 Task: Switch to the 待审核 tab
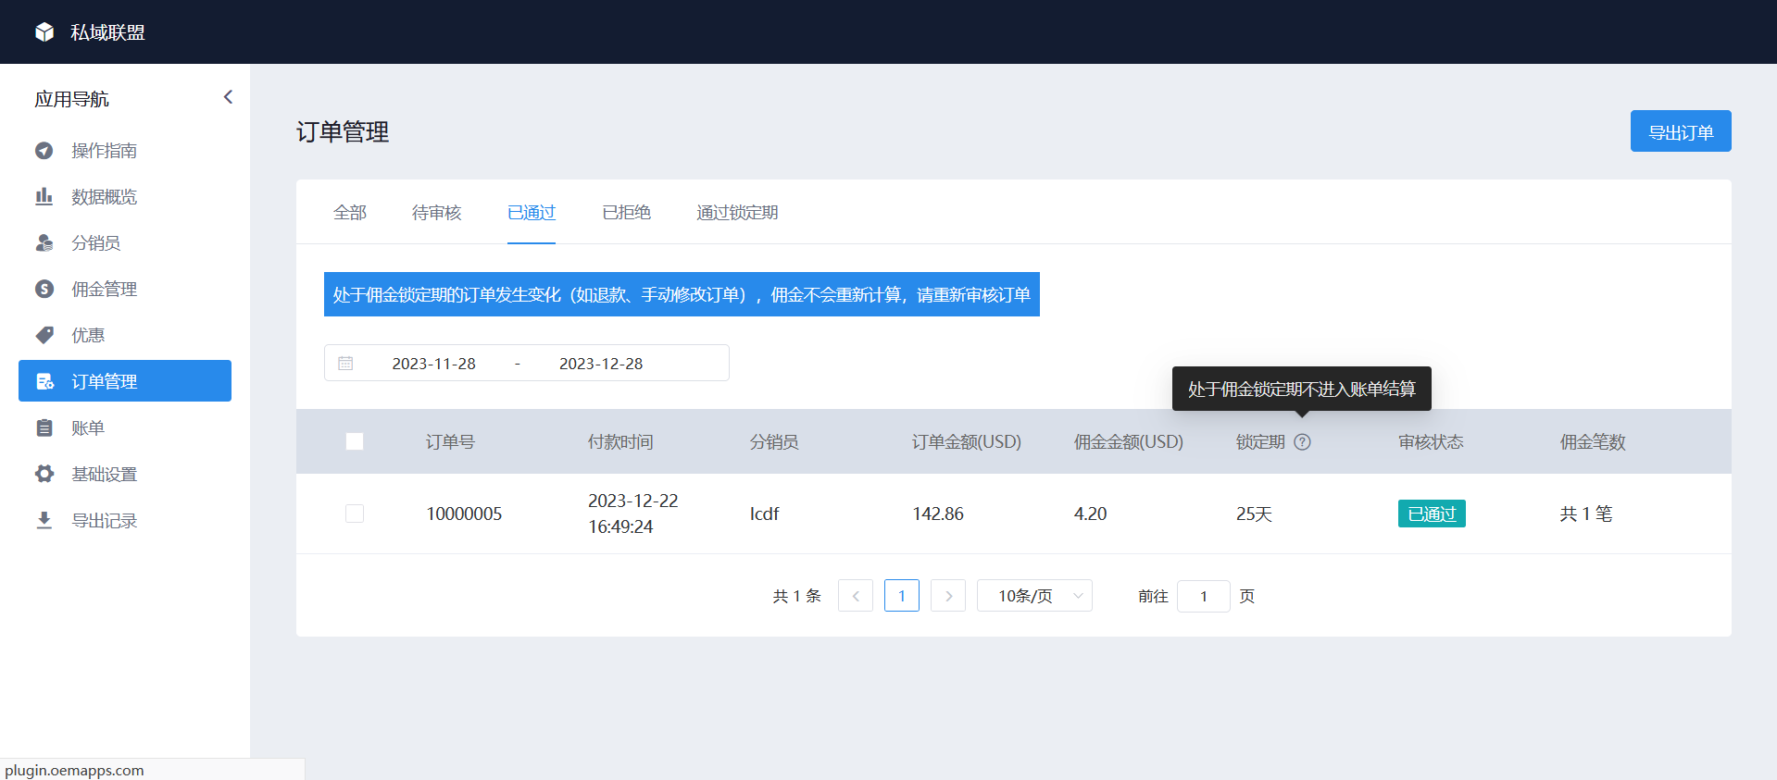[x=437, y=213]
